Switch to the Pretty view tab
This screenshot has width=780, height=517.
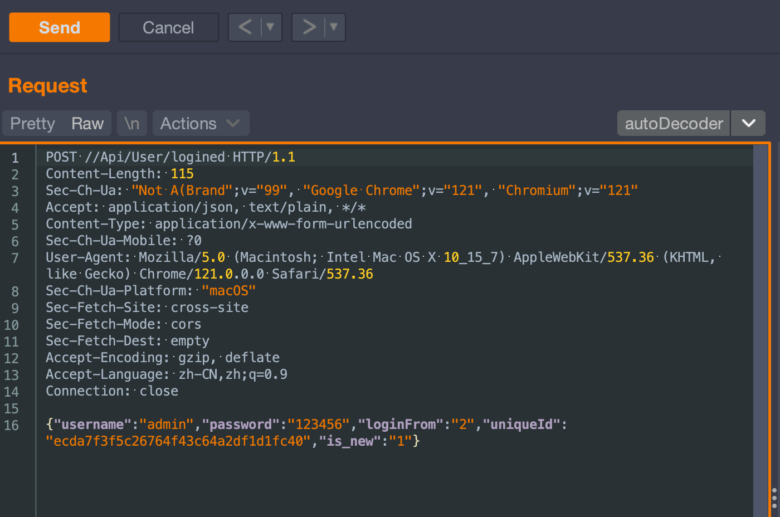(x=33, y=123)
